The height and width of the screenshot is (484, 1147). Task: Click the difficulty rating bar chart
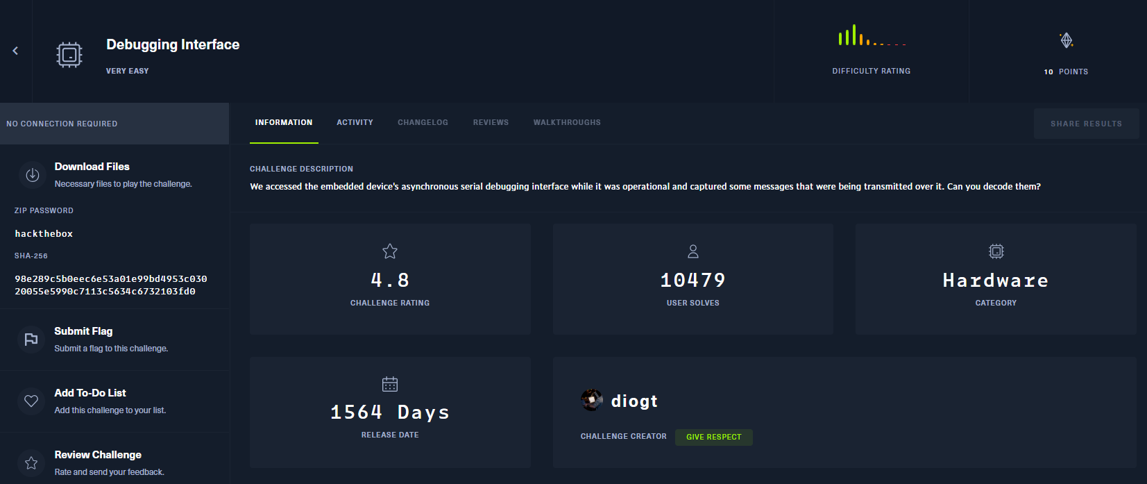pos(872,36)
